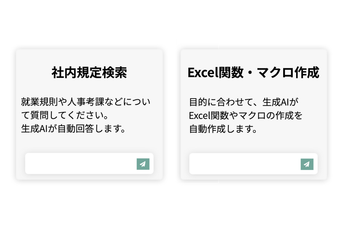Click the 社内規定検索 heading
Screen dimensions: 343x228
pyautogui.click(x=89, y=72)
